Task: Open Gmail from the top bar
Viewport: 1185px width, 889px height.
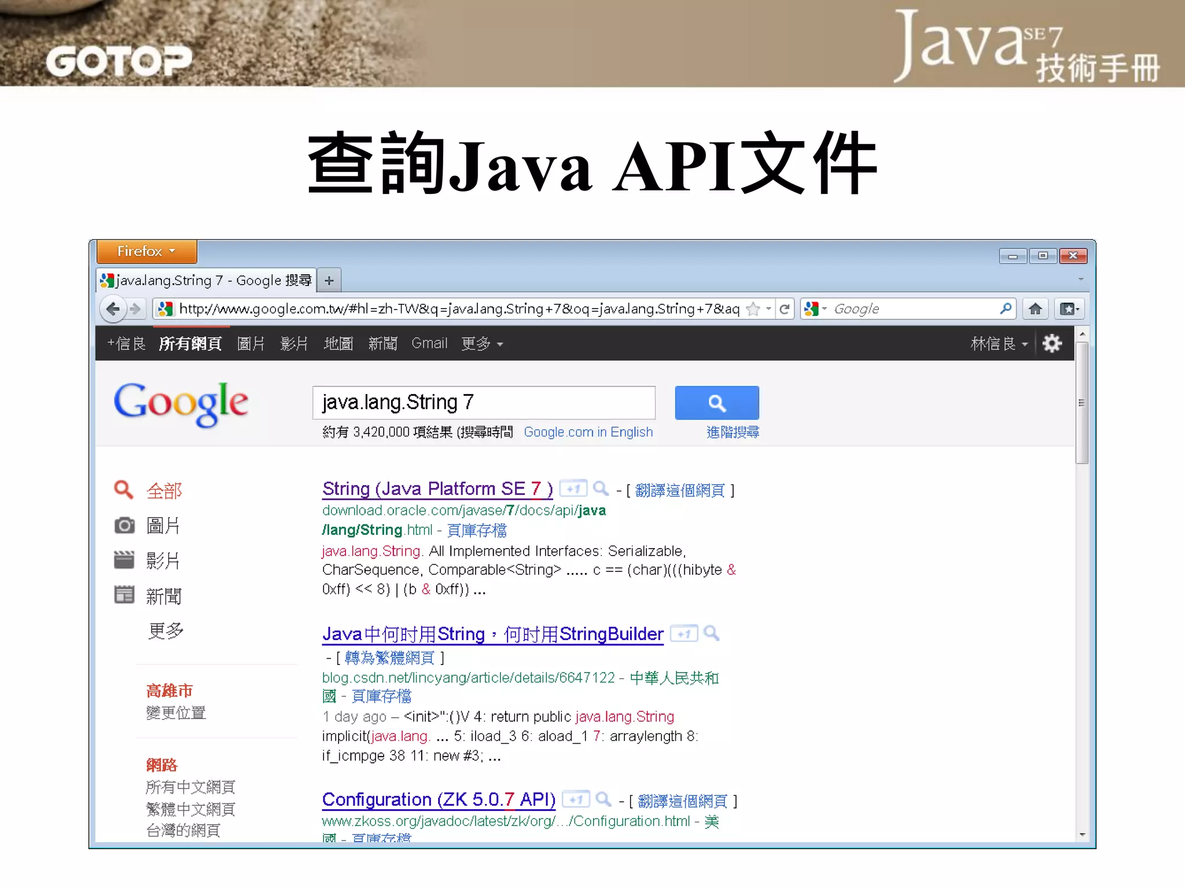Action: click(x=429, y=344)
